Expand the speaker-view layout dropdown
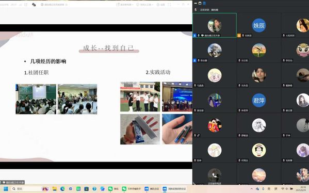The image size is (309, 193). (125, 5)
